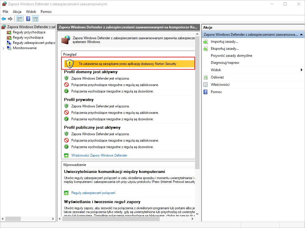Open the Plik menu

pos(6,12)
